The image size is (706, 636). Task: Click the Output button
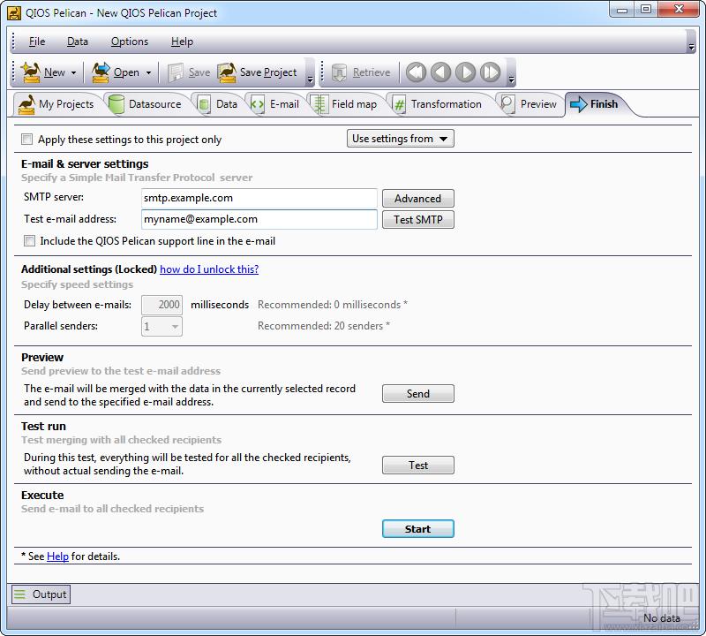coord(41,594)
